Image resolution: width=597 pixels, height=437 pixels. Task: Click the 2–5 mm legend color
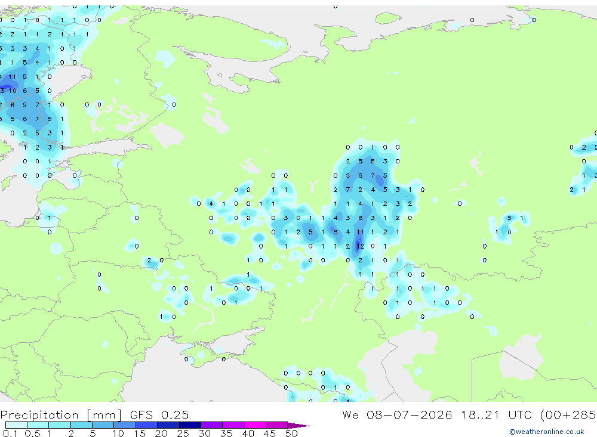click(81, 425)
